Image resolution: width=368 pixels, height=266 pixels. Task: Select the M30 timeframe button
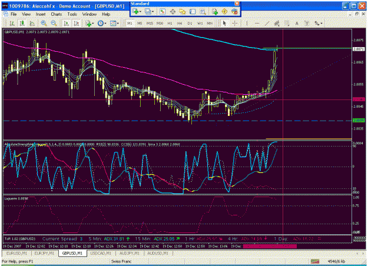[x=160, y=24]
